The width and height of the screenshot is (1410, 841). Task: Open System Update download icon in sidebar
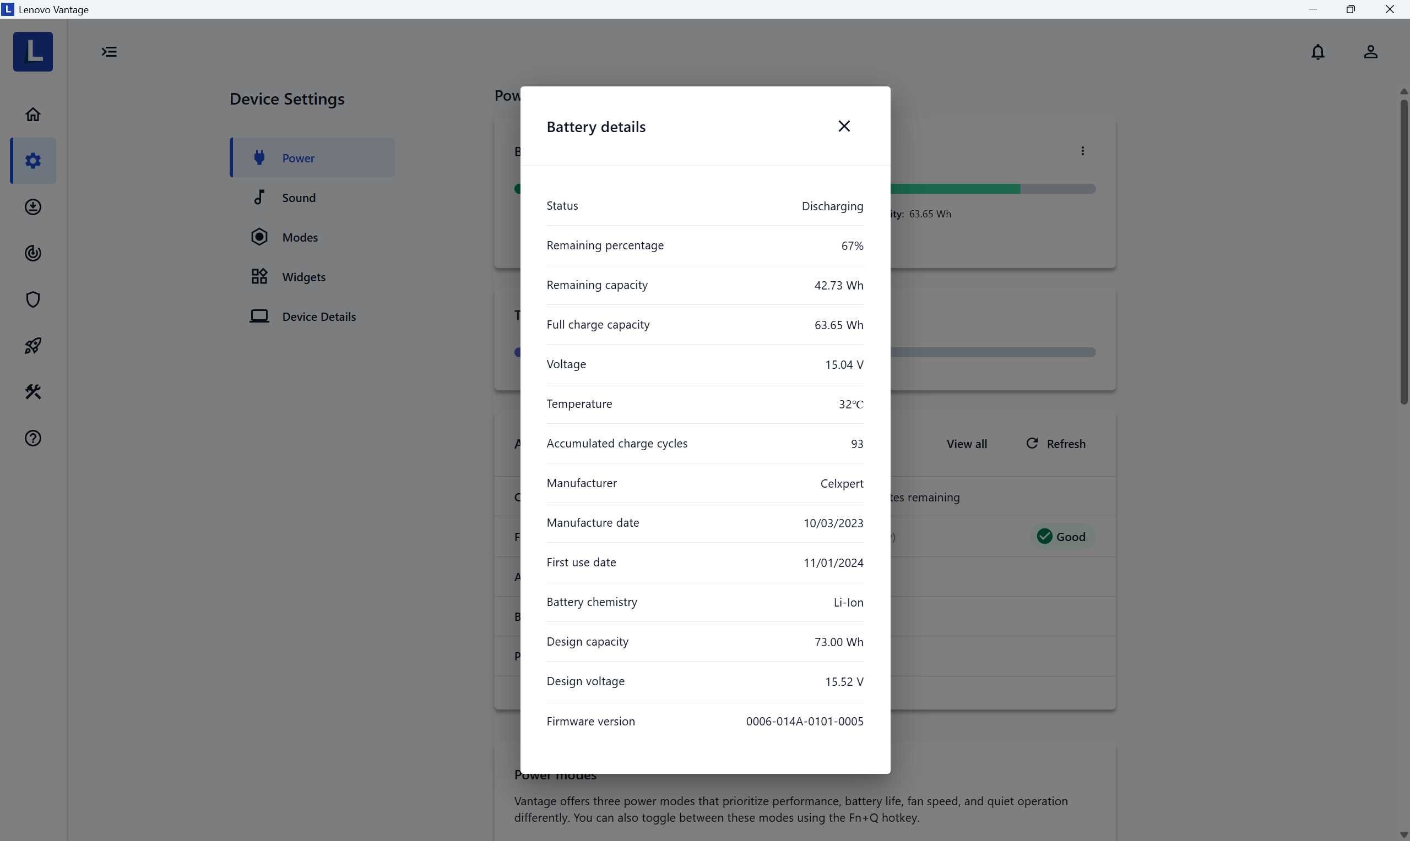[x=33, y=207]
